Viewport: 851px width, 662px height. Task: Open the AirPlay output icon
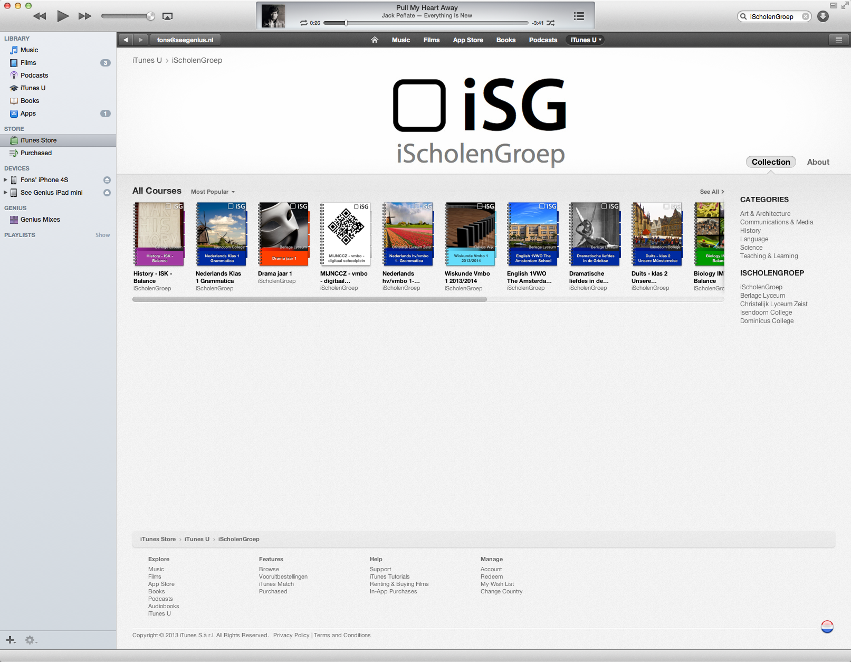pos(167,16)
